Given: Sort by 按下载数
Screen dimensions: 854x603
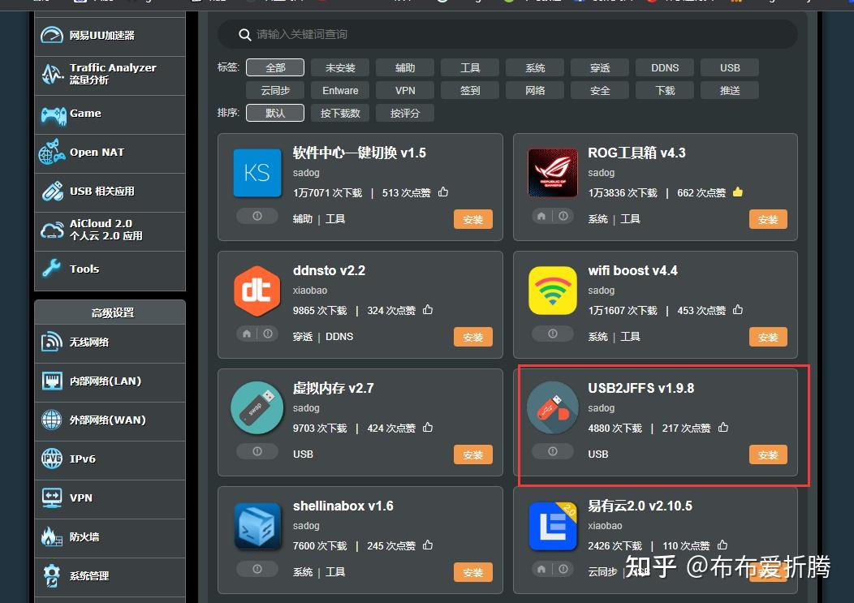Looking at the screenshot, I should (340, 114).
